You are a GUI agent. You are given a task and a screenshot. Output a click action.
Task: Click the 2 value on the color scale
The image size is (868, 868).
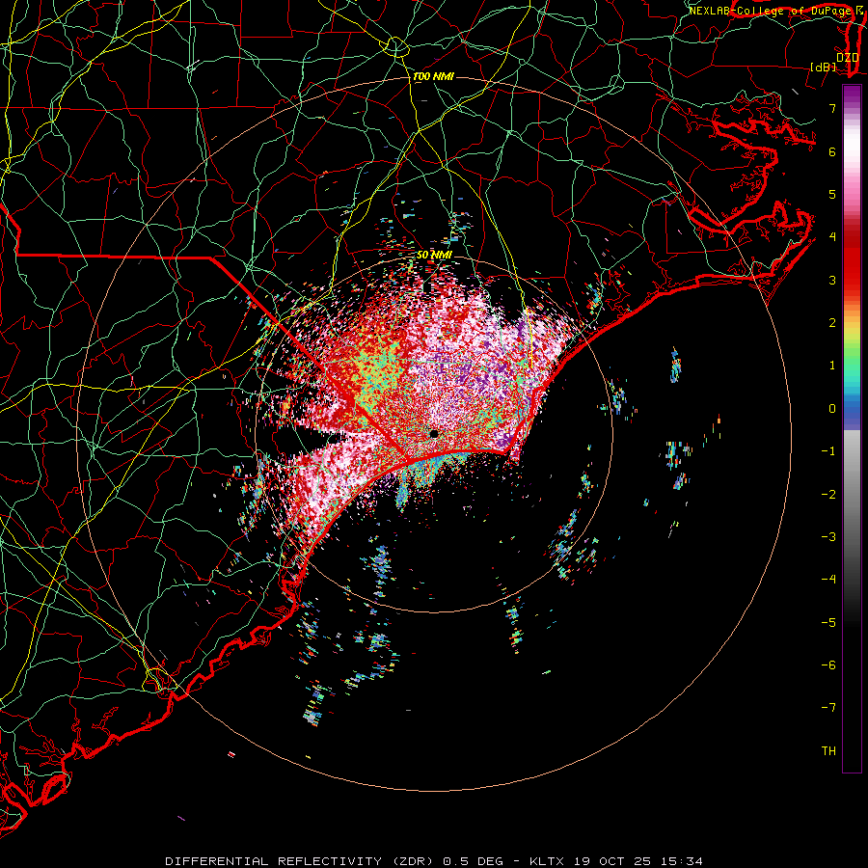pyautogui.click(x=832, y=323)
